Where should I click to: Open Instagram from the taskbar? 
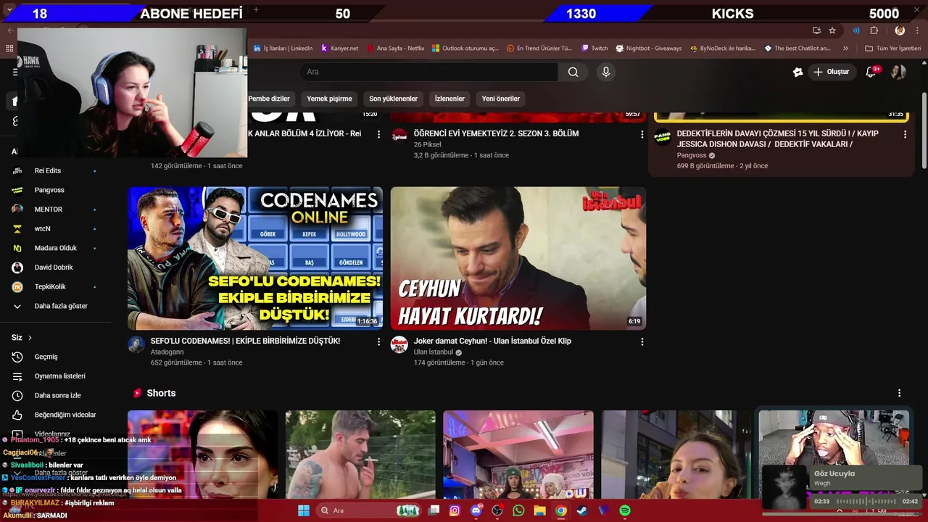pos(455,510)
